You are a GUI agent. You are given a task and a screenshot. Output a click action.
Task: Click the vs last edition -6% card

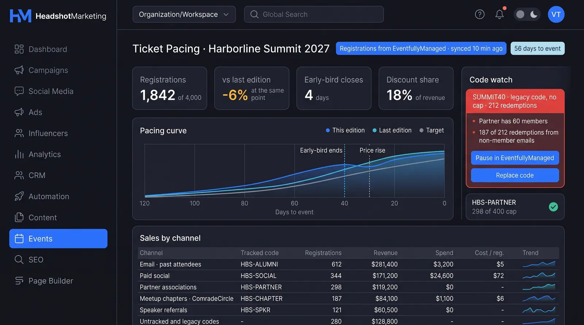tap(252, 88)
